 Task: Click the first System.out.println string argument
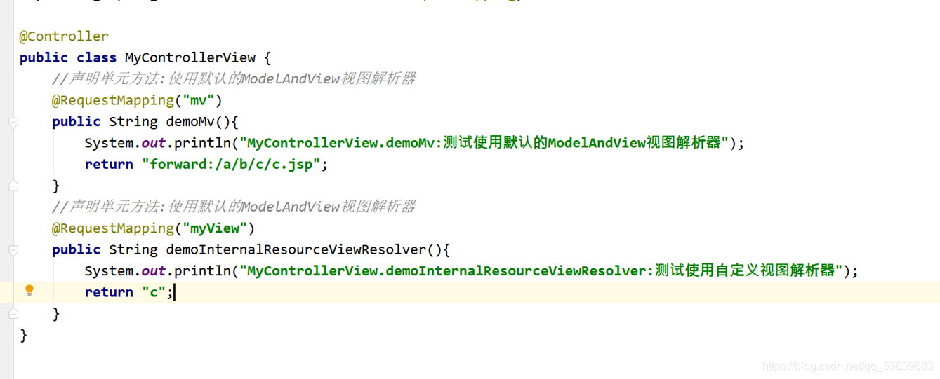click(x=484, y=143)
